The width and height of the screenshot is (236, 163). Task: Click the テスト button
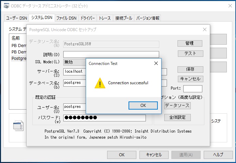pos(190,53)
